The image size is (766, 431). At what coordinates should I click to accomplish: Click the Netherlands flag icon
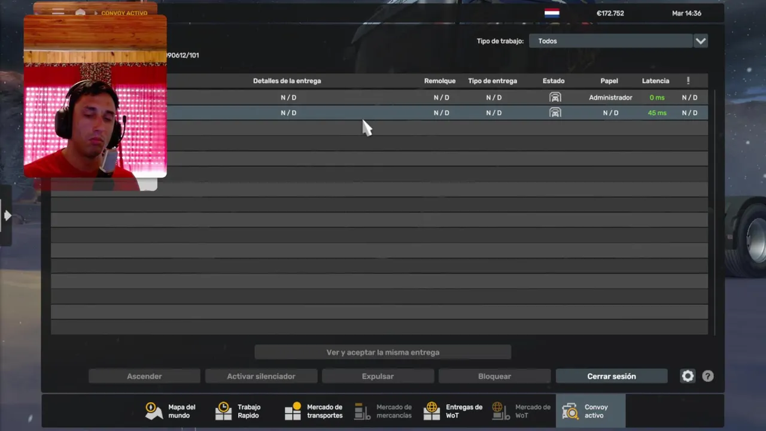tap(552, 13)
